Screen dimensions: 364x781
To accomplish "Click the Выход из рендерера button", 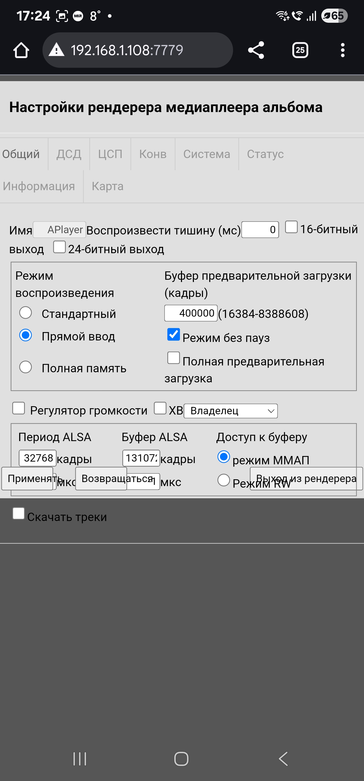I will click(306, 479).
